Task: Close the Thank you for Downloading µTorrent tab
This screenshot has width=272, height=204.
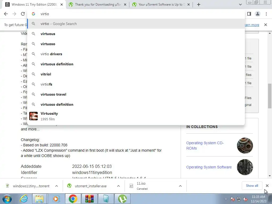Action: [125, 5]
